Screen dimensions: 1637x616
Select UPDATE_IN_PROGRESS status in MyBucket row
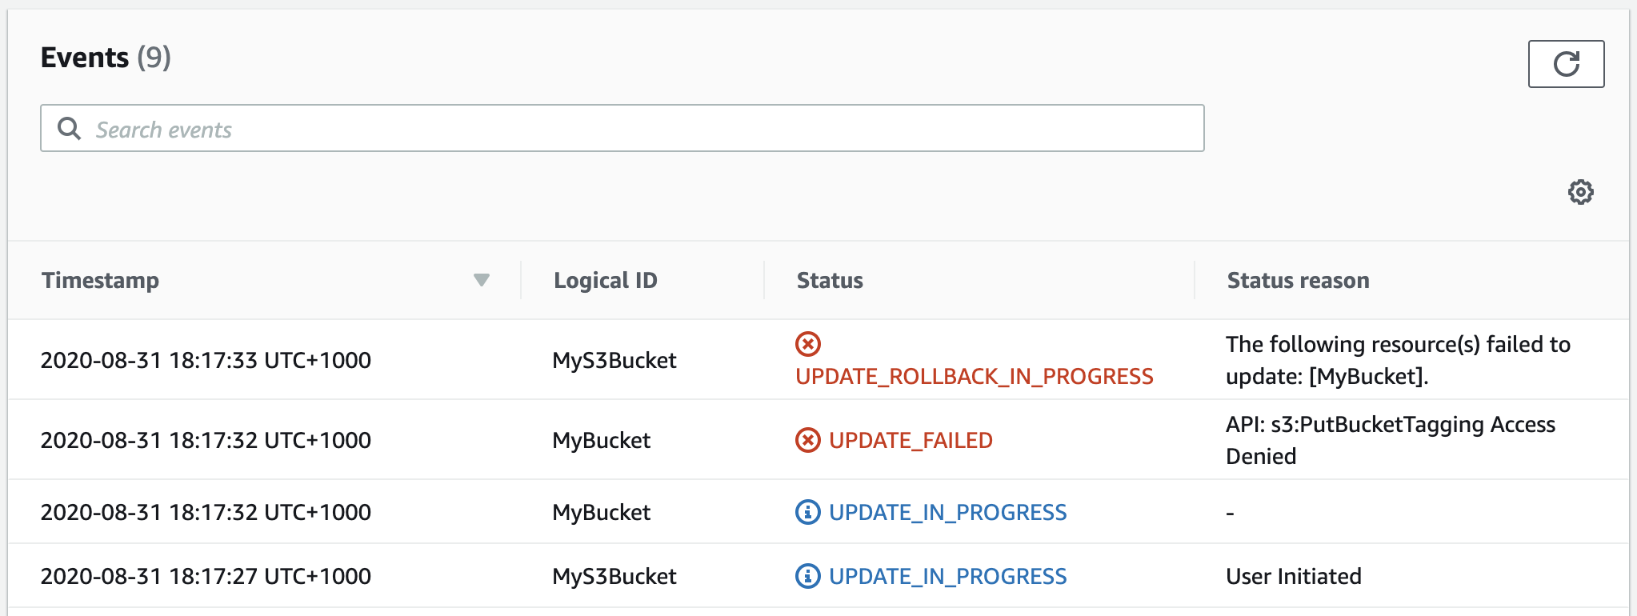pyautogui.click(x=948, y=513)
